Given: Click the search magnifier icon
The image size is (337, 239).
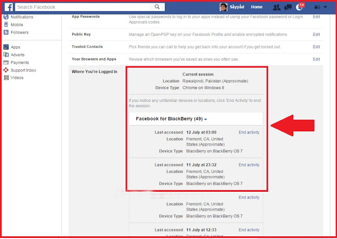Looking at the screenshot, I should [157, 7].
